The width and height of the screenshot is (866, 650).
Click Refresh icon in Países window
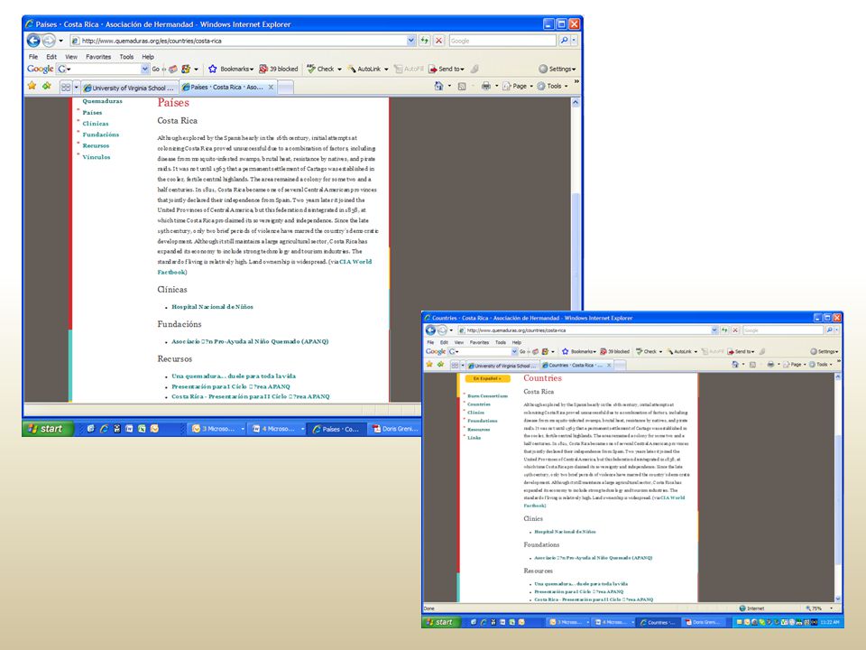pos(424,41)
